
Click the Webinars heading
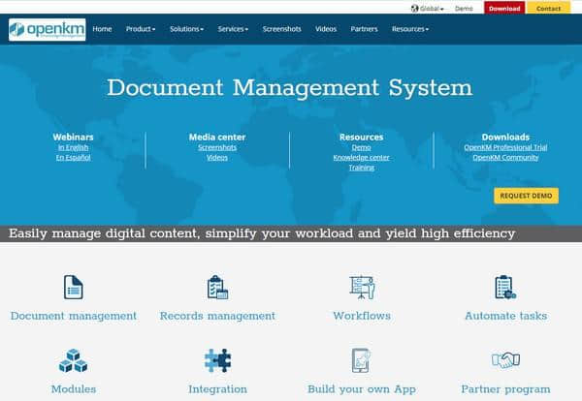[73, 138]
